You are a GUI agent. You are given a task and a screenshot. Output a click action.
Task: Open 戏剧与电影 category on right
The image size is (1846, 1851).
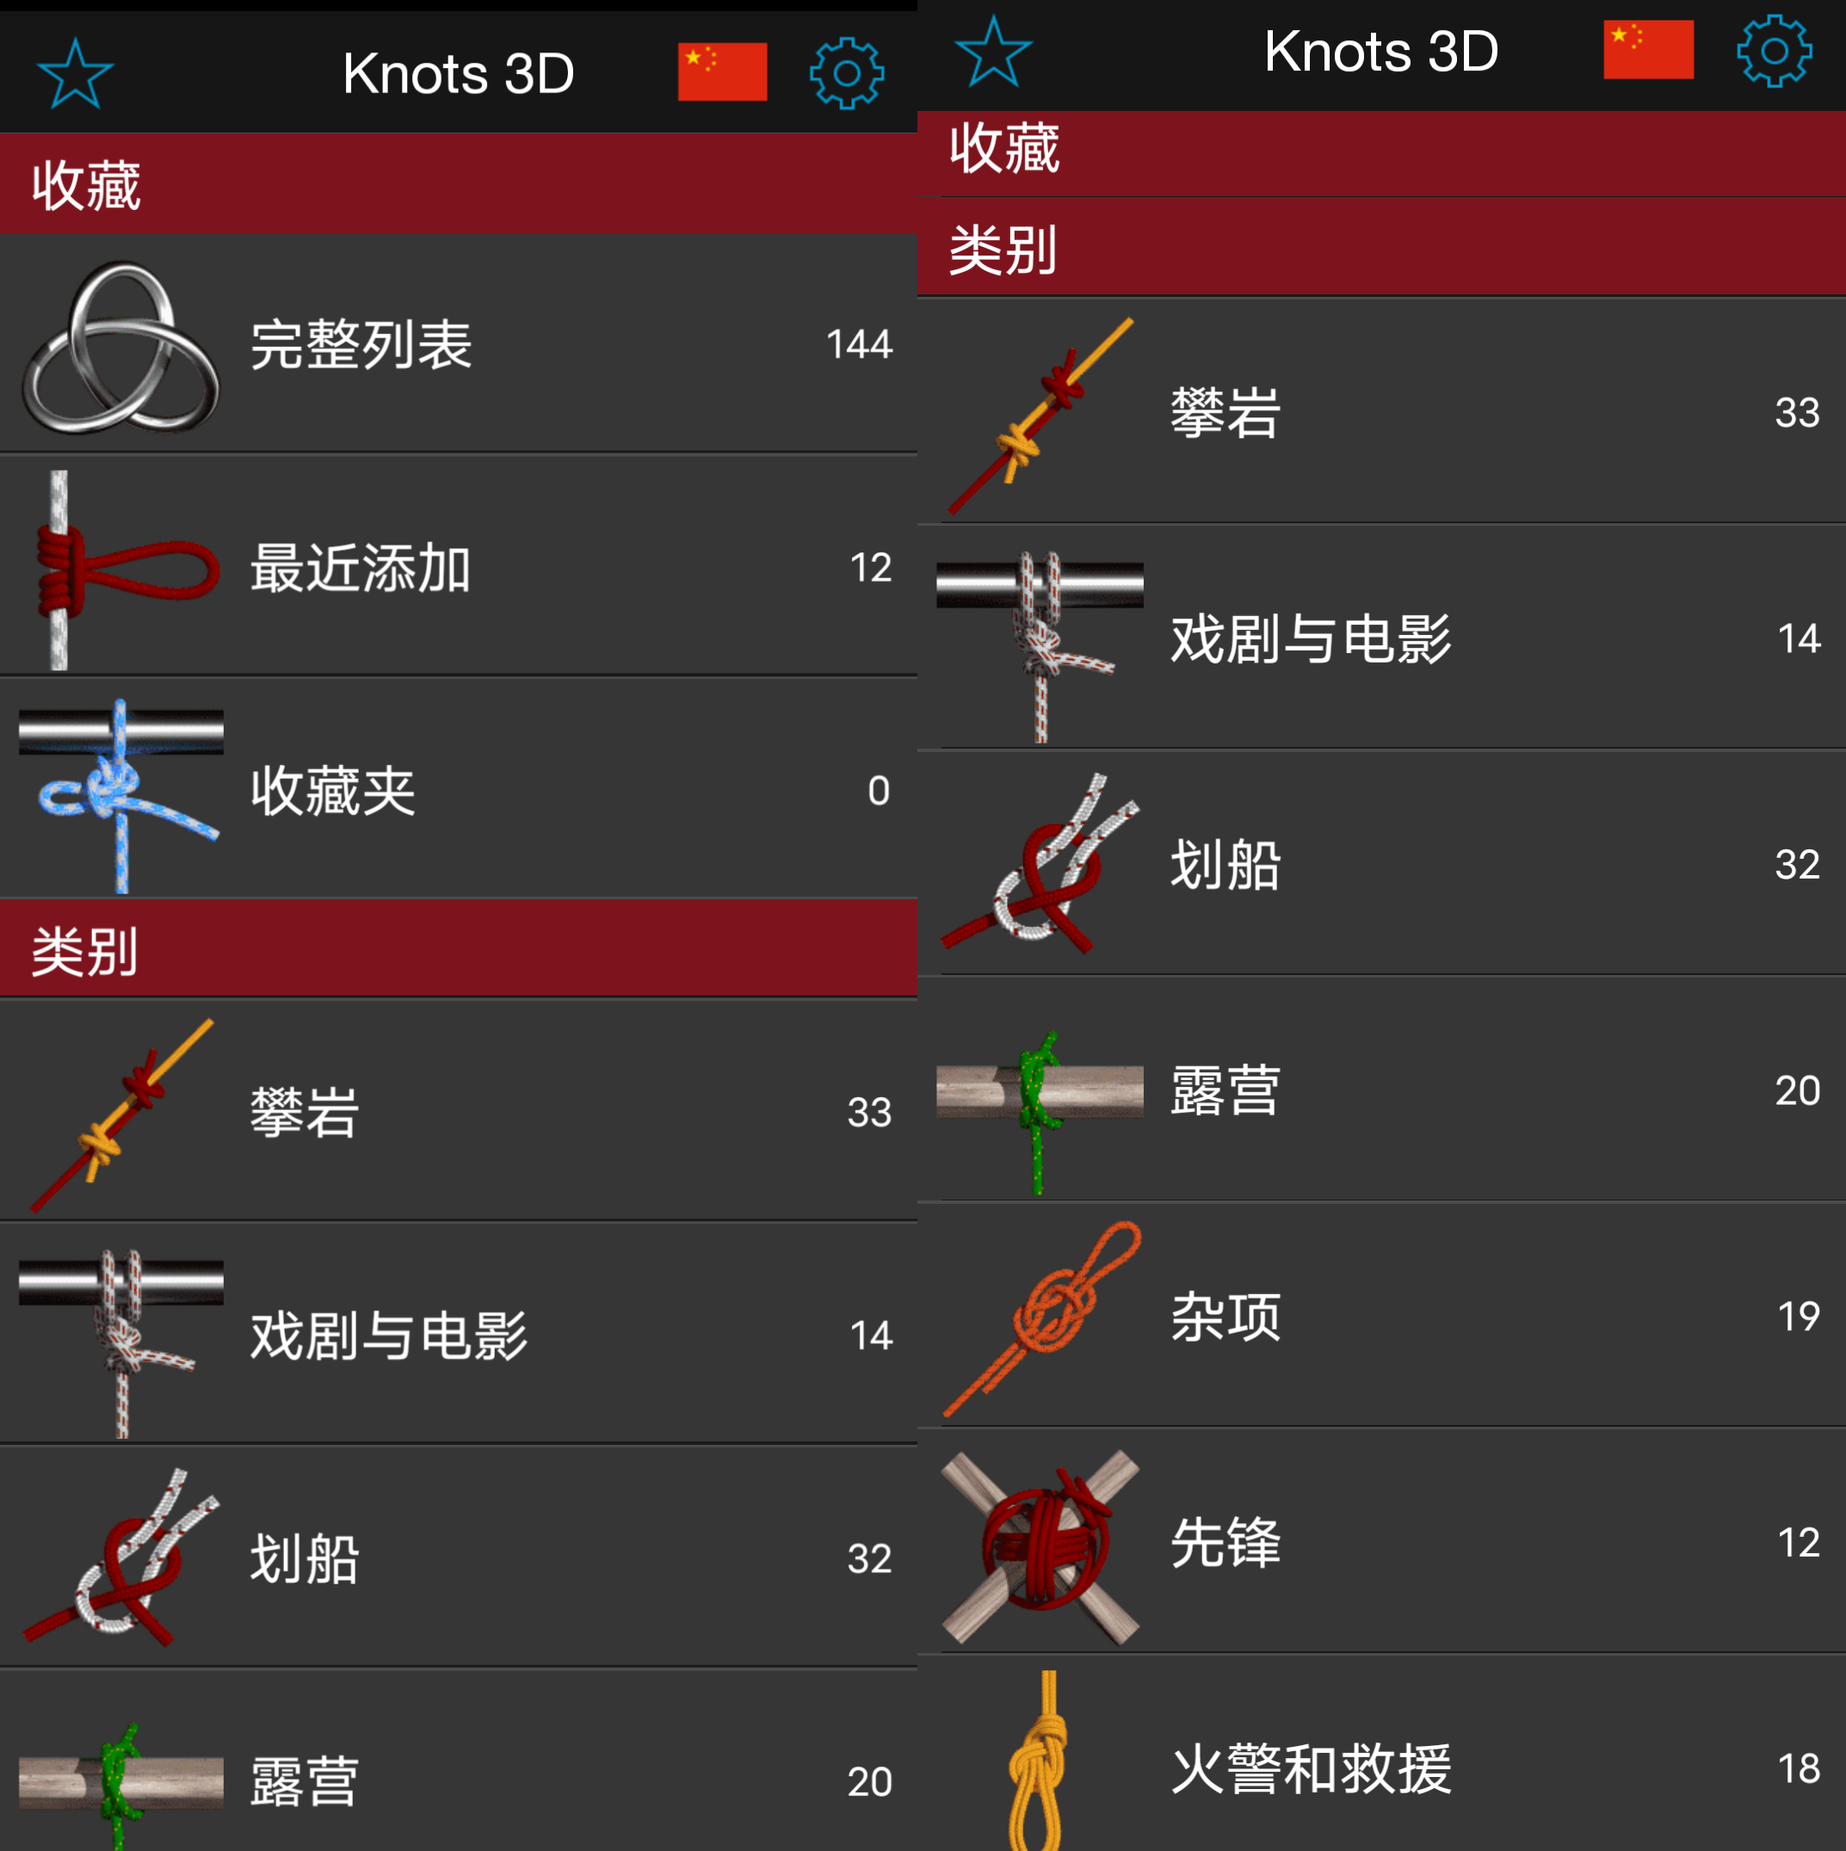[1381, 638]
